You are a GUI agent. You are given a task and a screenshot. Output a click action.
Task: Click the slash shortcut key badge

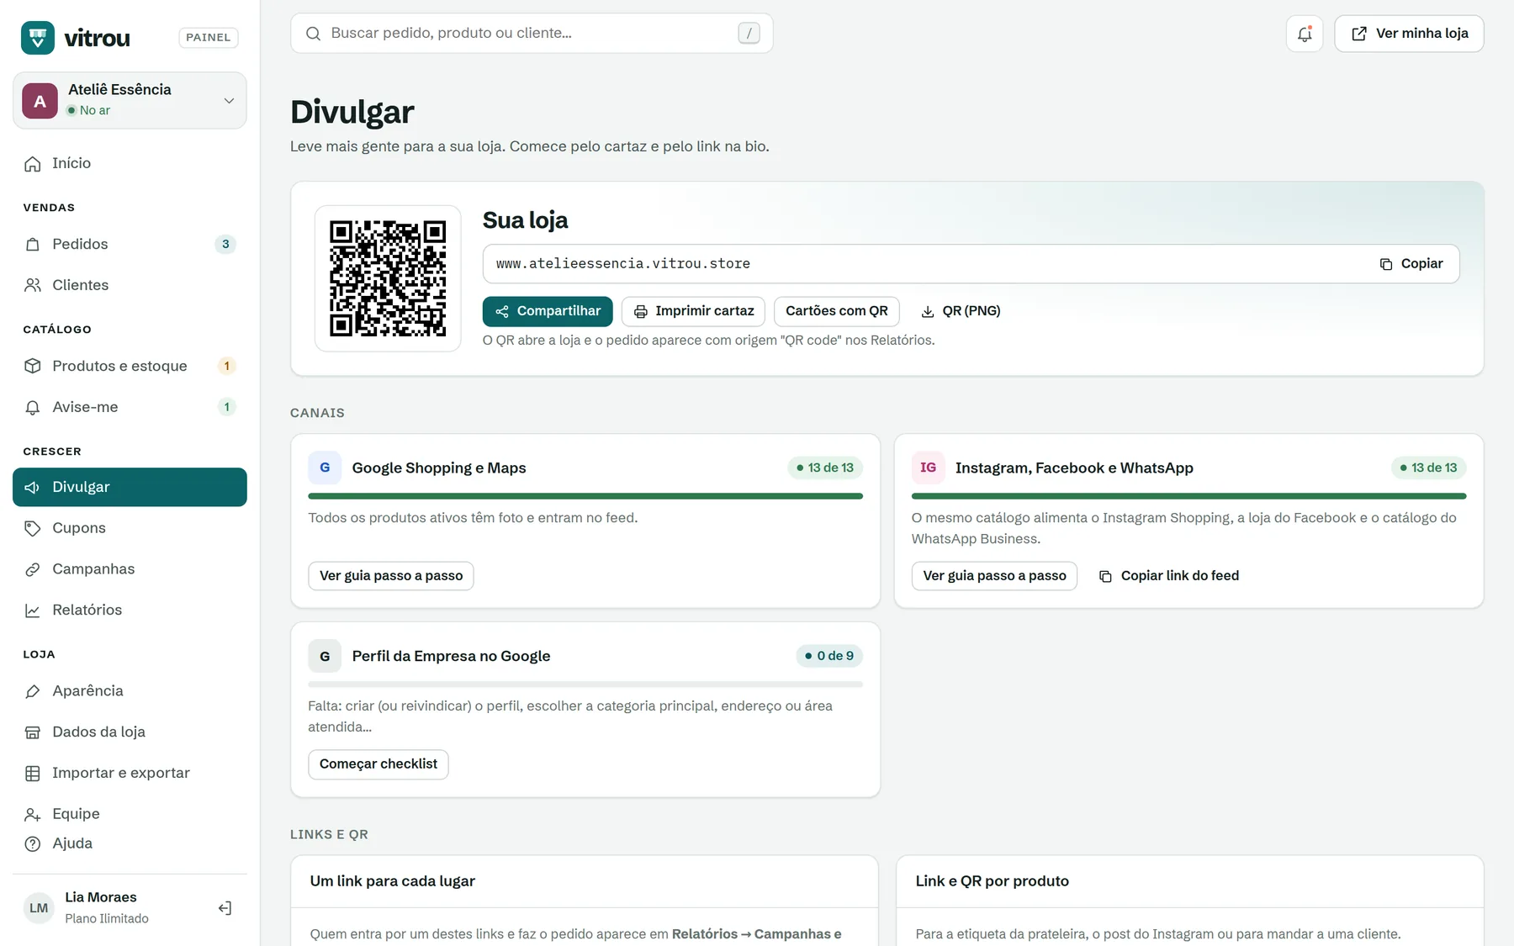749,34
